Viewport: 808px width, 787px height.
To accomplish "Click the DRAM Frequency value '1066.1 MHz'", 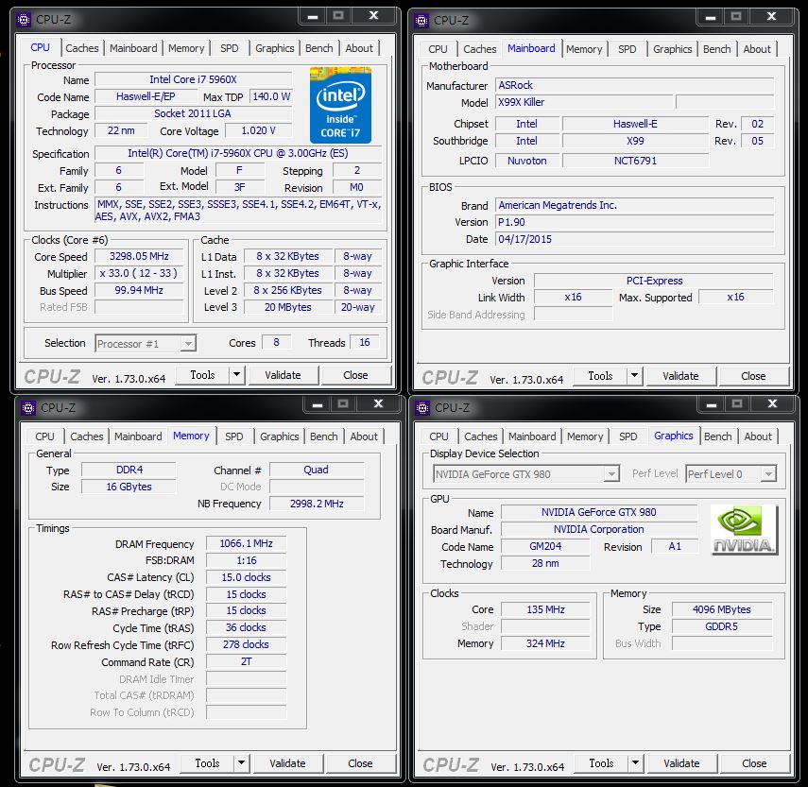I will point(247,543).
